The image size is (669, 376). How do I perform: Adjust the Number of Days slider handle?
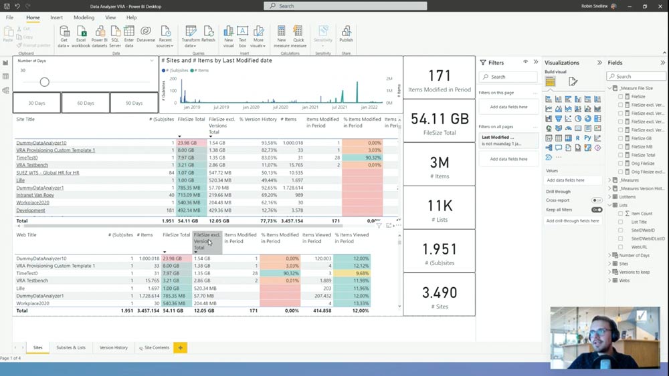(44, 81)
